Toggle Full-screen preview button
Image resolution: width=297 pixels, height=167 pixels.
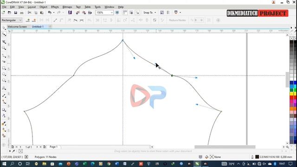click(x=117, y=13)
